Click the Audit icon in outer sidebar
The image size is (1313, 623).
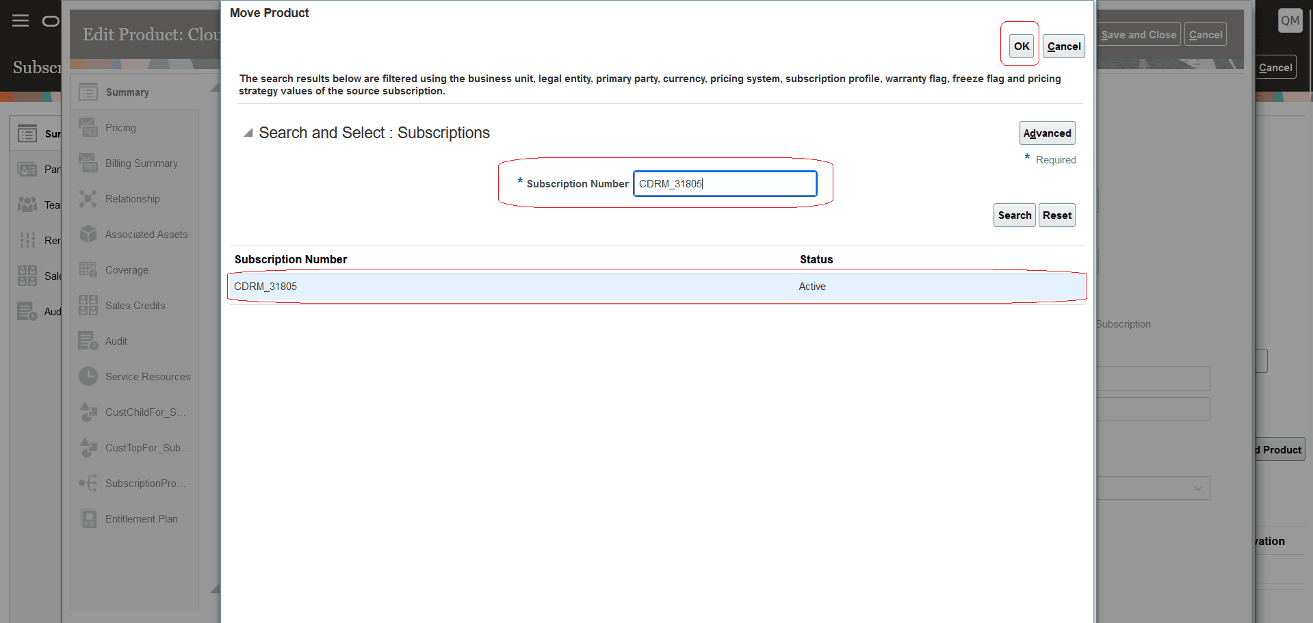point(27,311)
